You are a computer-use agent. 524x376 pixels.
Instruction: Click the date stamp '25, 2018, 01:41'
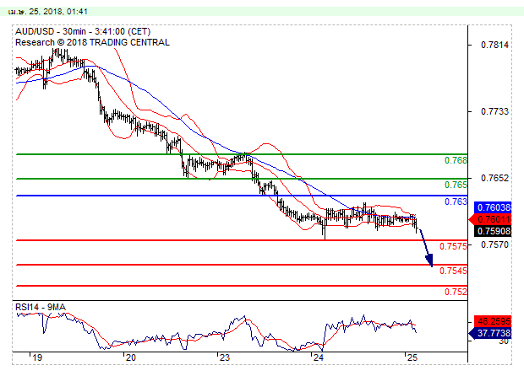(x=58, y=12)
